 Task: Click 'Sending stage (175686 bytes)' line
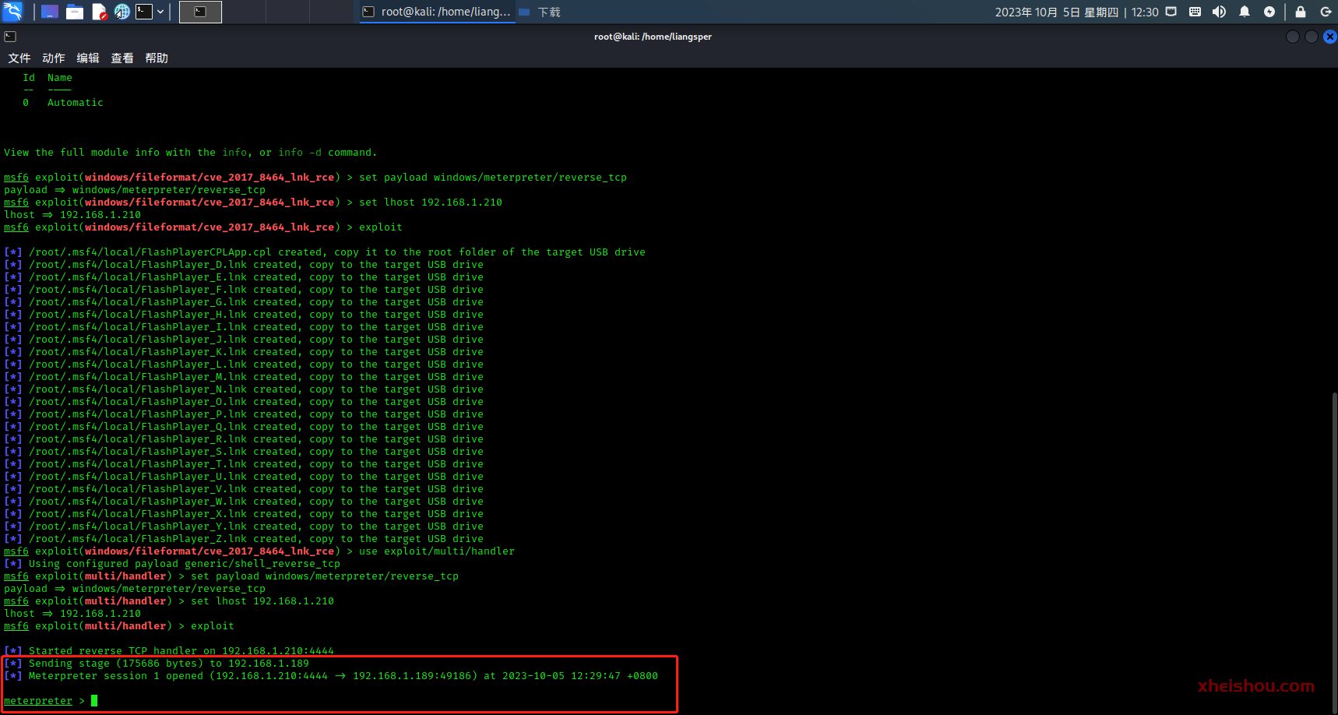click(157, 664)
